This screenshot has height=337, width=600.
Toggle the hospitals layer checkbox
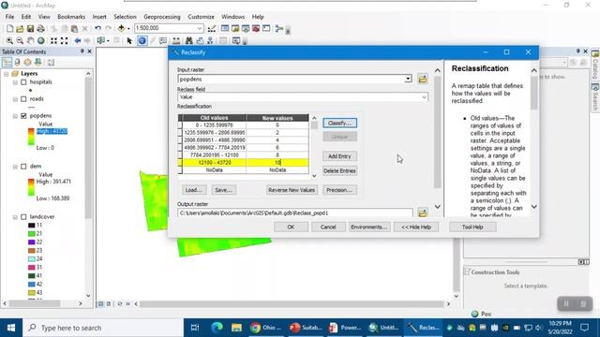(23, 82)
